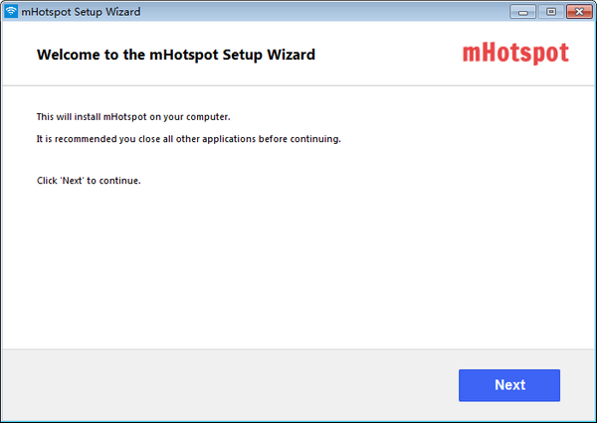597x423 pixels.
Task: Click white header space between heading and logo
Action: [x=388, y=55]
